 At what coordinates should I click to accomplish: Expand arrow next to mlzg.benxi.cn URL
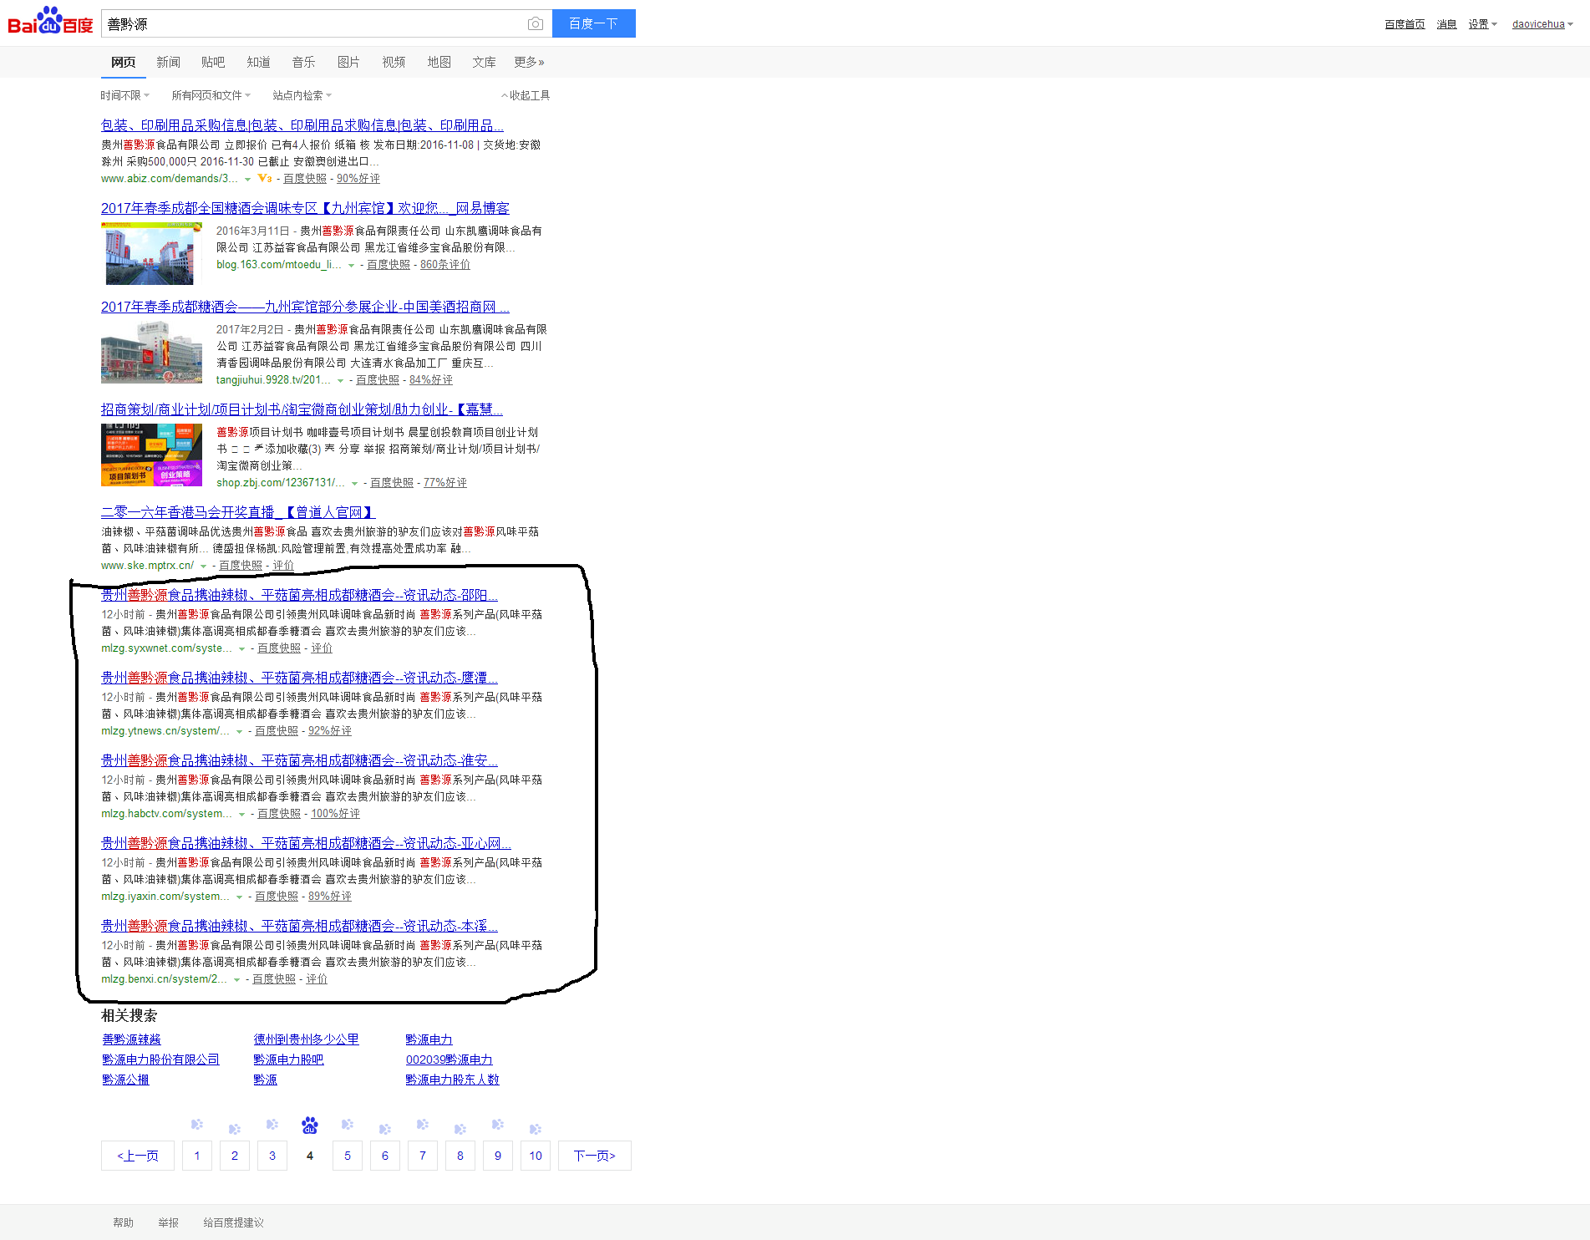click(x=236, y=980)
